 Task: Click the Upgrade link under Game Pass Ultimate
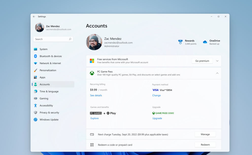(x=157, y=118)
